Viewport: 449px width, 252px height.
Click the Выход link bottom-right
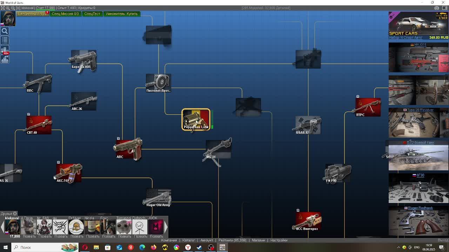[443, 240]
